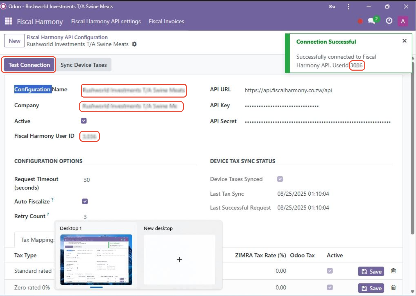Image resolution: width=416 pixels, height=296 pixels.
Task: Switch to the Tax Mappings tab
Action: pyautogui.click(x=38, y=240)
